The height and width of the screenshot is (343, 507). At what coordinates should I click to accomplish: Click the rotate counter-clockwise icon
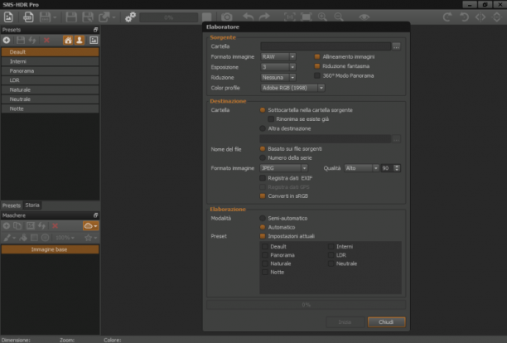click(x=464, y=17)
